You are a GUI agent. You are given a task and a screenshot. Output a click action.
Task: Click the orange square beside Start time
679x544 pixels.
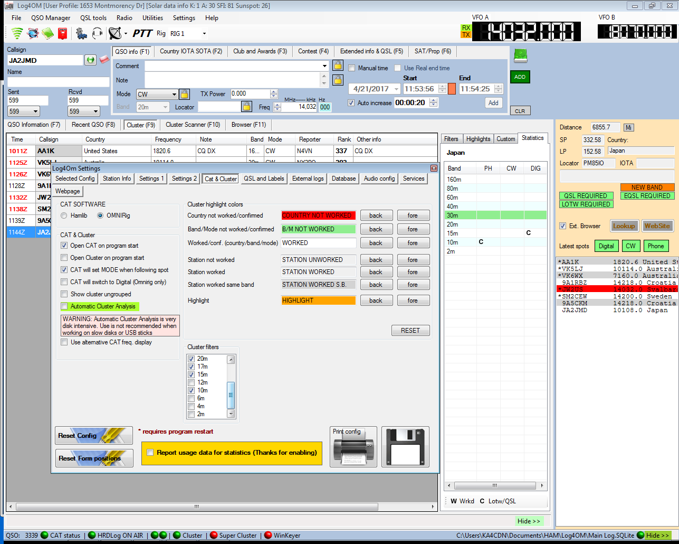pyautogui.click(x=452, y=89)
